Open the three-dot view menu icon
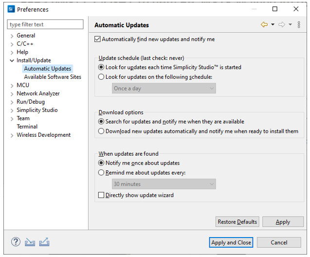Screen dimensions: 310x257 pyautogui.click(x=299, y=25)
